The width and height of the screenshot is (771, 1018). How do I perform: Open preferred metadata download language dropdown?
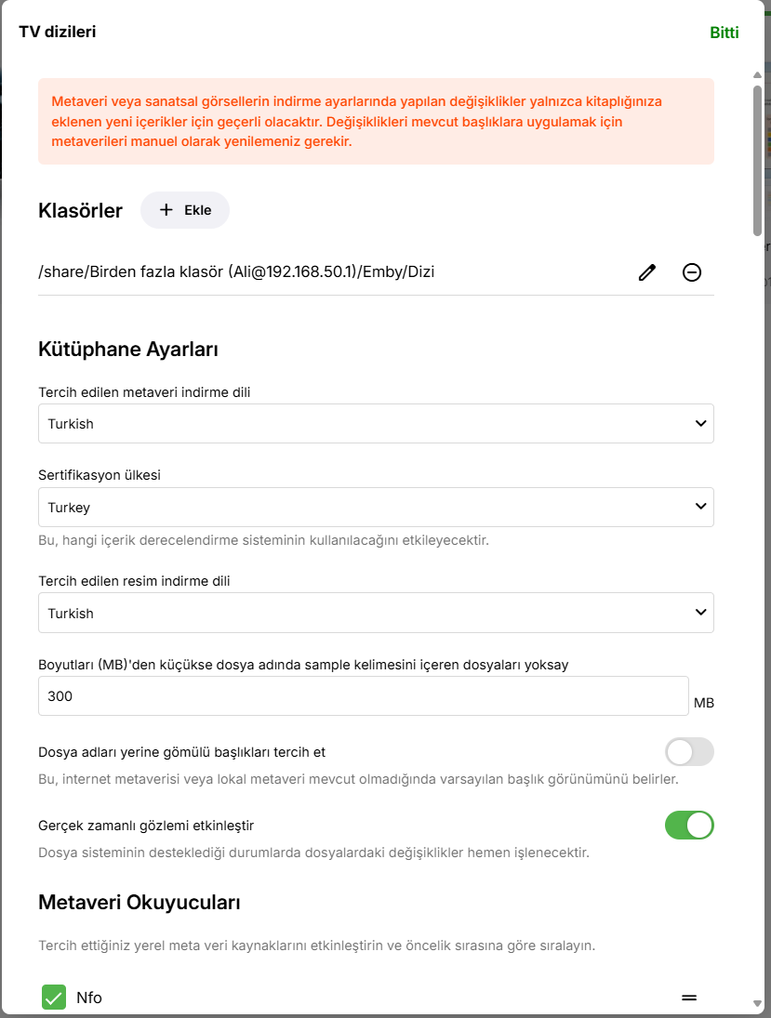point(376,424)
